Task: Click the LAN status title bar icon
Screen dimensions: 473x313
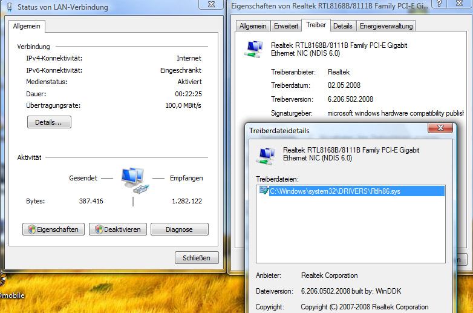Action: 9,7
